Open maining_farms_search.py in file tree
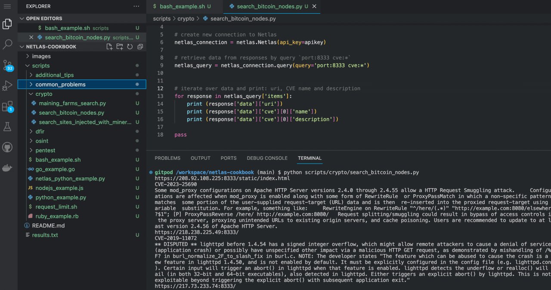The image size is (551, 290). coord(82,104)
